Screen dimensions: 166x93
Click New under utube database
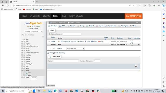click(x=29, y=73)
